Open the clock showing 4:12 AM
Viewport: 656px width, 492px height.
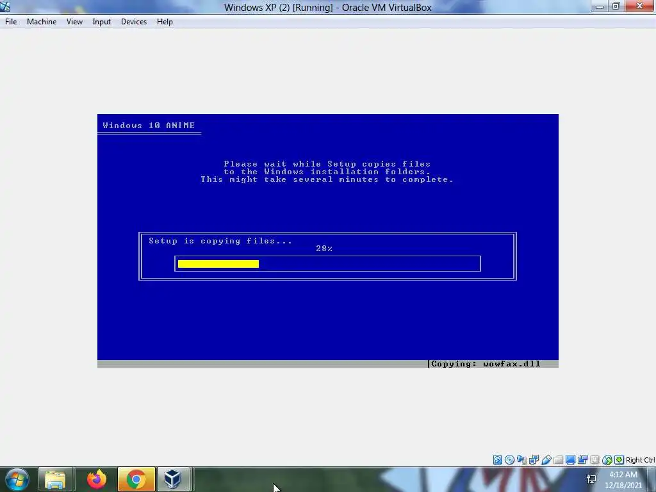(623, 480)
